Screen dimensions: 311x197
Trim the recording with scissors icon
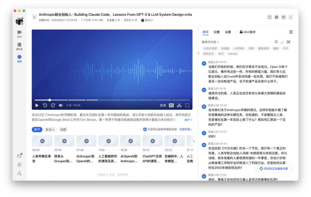point(179,105)
